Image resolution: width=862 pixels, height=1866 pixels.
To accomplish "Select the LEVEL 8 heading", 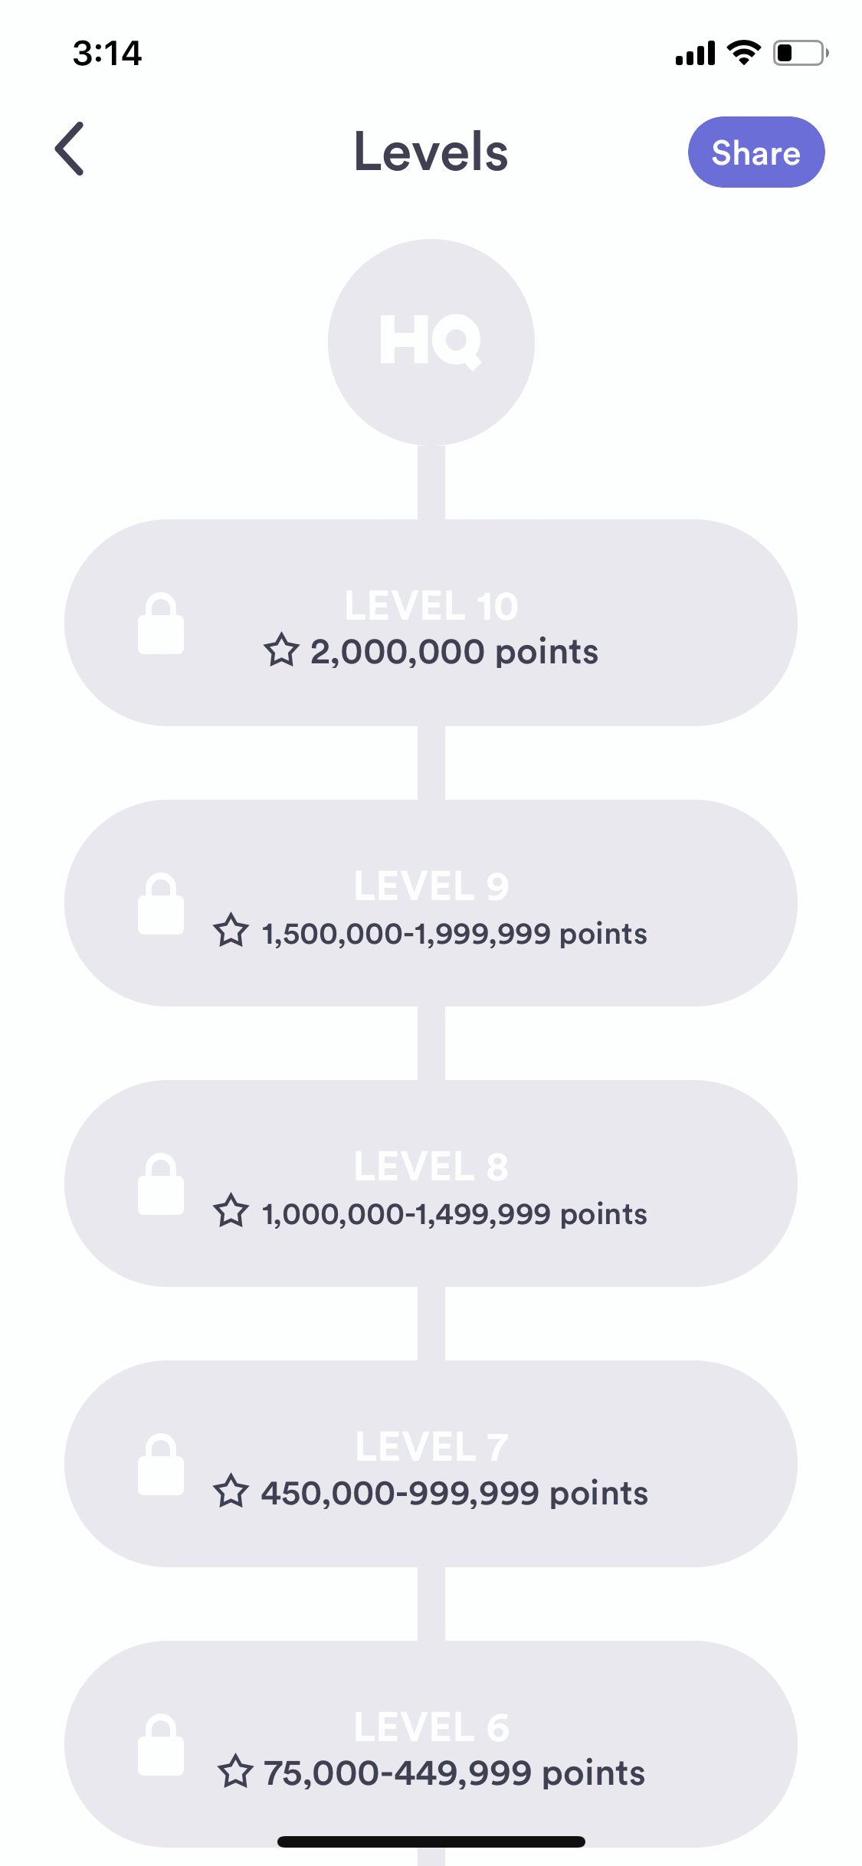I will [431, 1167].
